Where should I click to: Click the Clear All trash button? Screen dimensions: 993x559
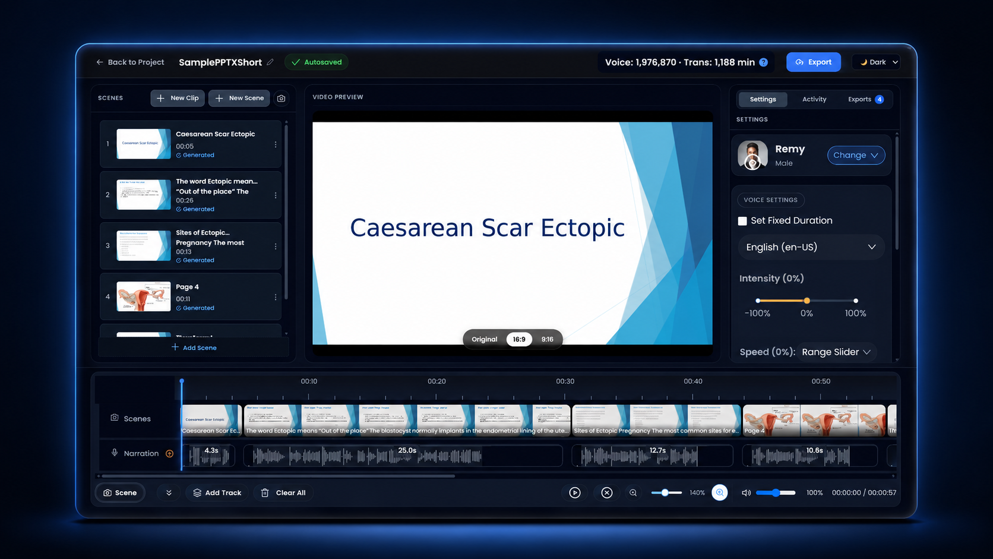(x=284, y=492)
